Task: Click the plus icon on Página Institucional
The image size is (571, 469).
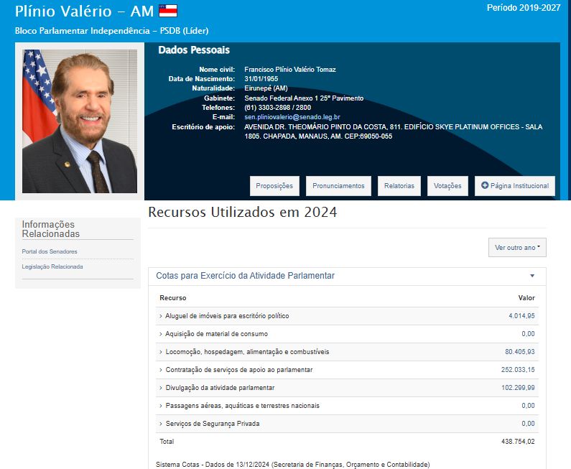Action: [x=485, y=185]
